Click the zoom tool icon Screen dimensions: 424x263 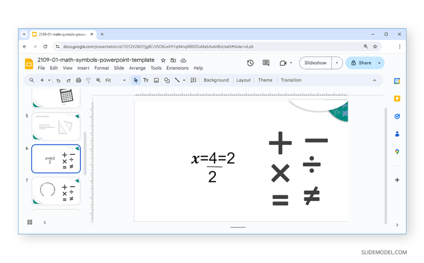(x=98, y=80)
